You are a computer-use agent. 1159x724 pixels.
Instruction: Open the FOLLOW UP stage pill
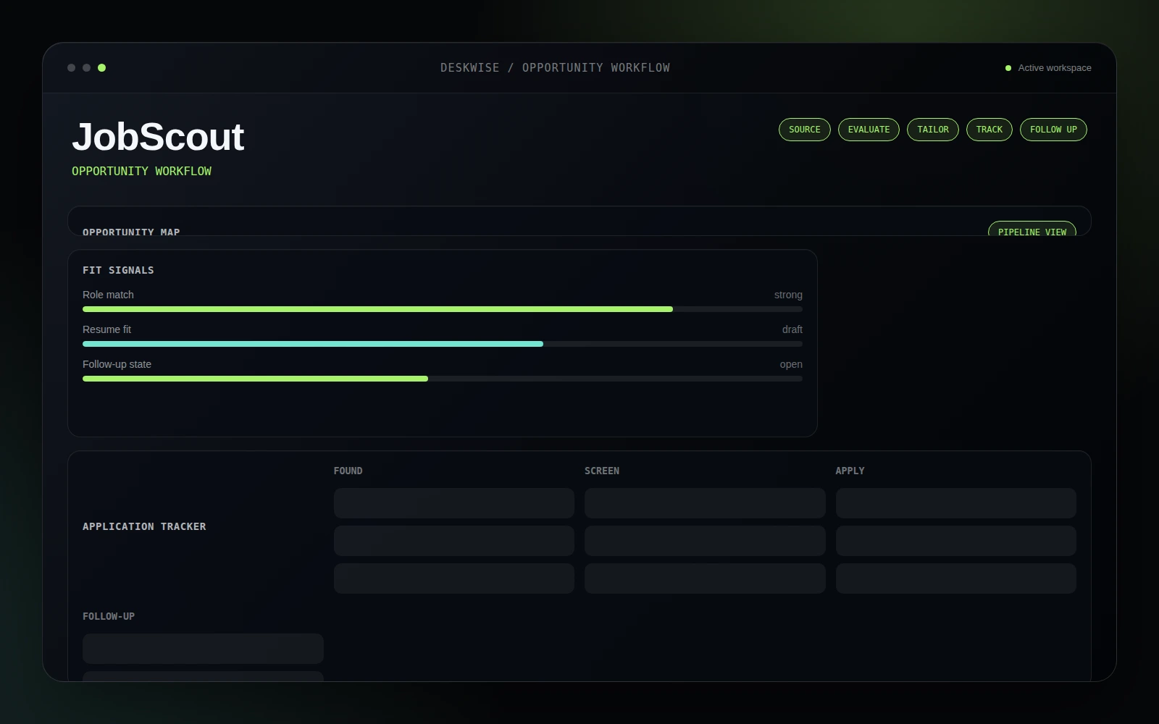[x=1053, y=130]
